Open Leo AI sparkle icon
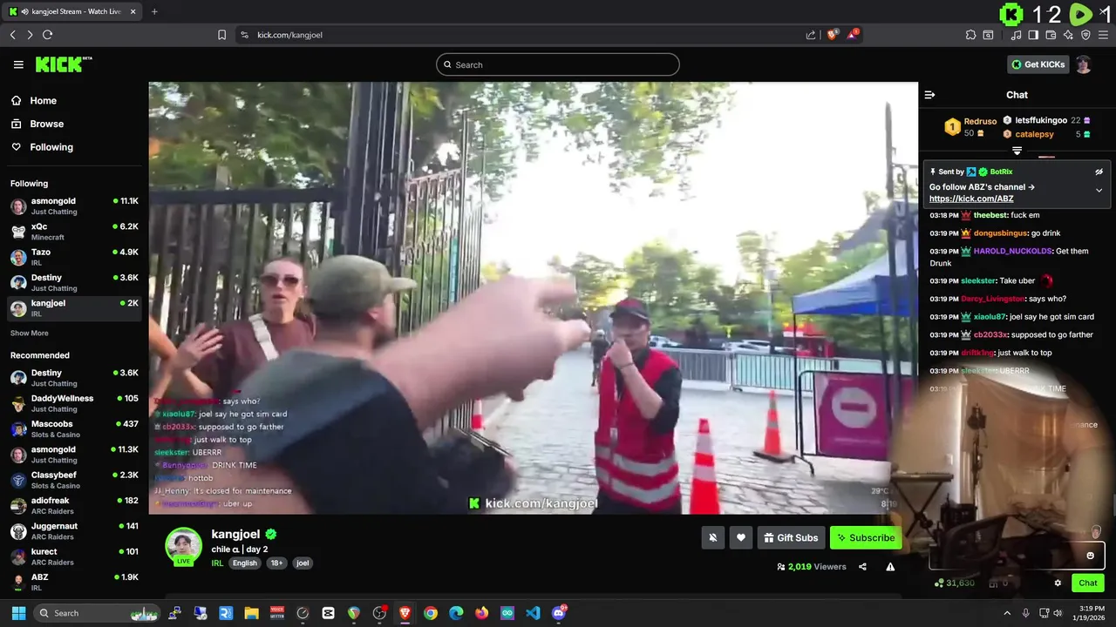 (x=1068, y=35)
